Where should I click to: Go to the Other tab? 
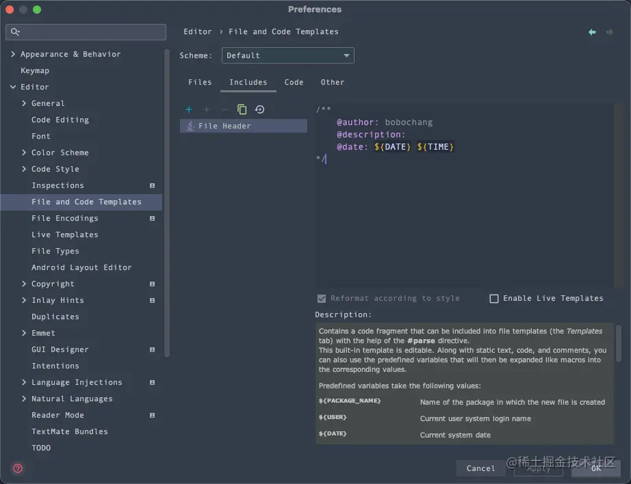(x=333, y=82)
